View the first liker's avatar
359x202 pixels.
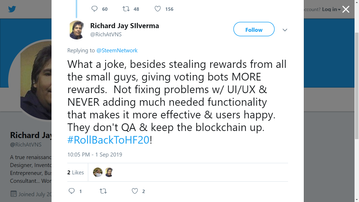tap(98, 172)
